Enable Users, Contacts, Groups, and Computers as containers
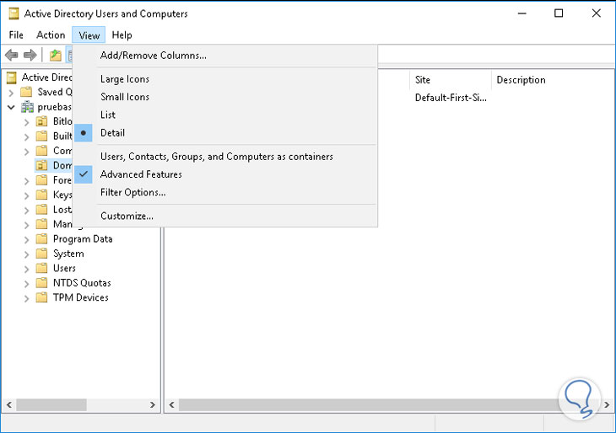Viewport: 616px width, 433px height. [x=216, y=157]
